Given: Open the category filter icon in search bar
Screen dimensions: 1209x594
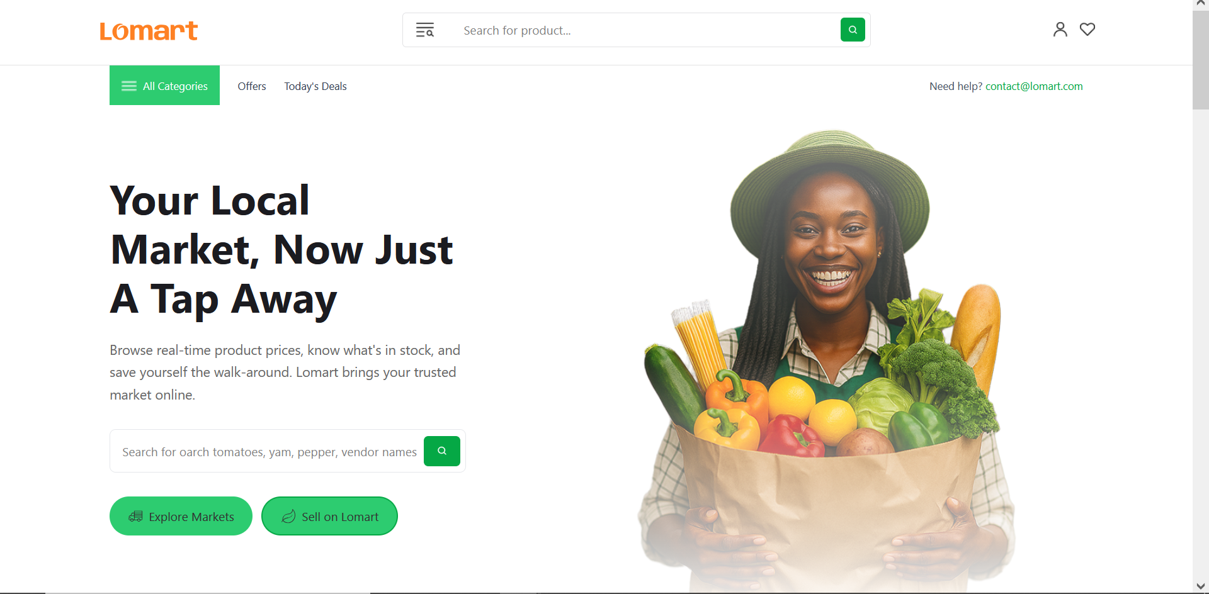Looking at the screenshot, I should 425,30.
